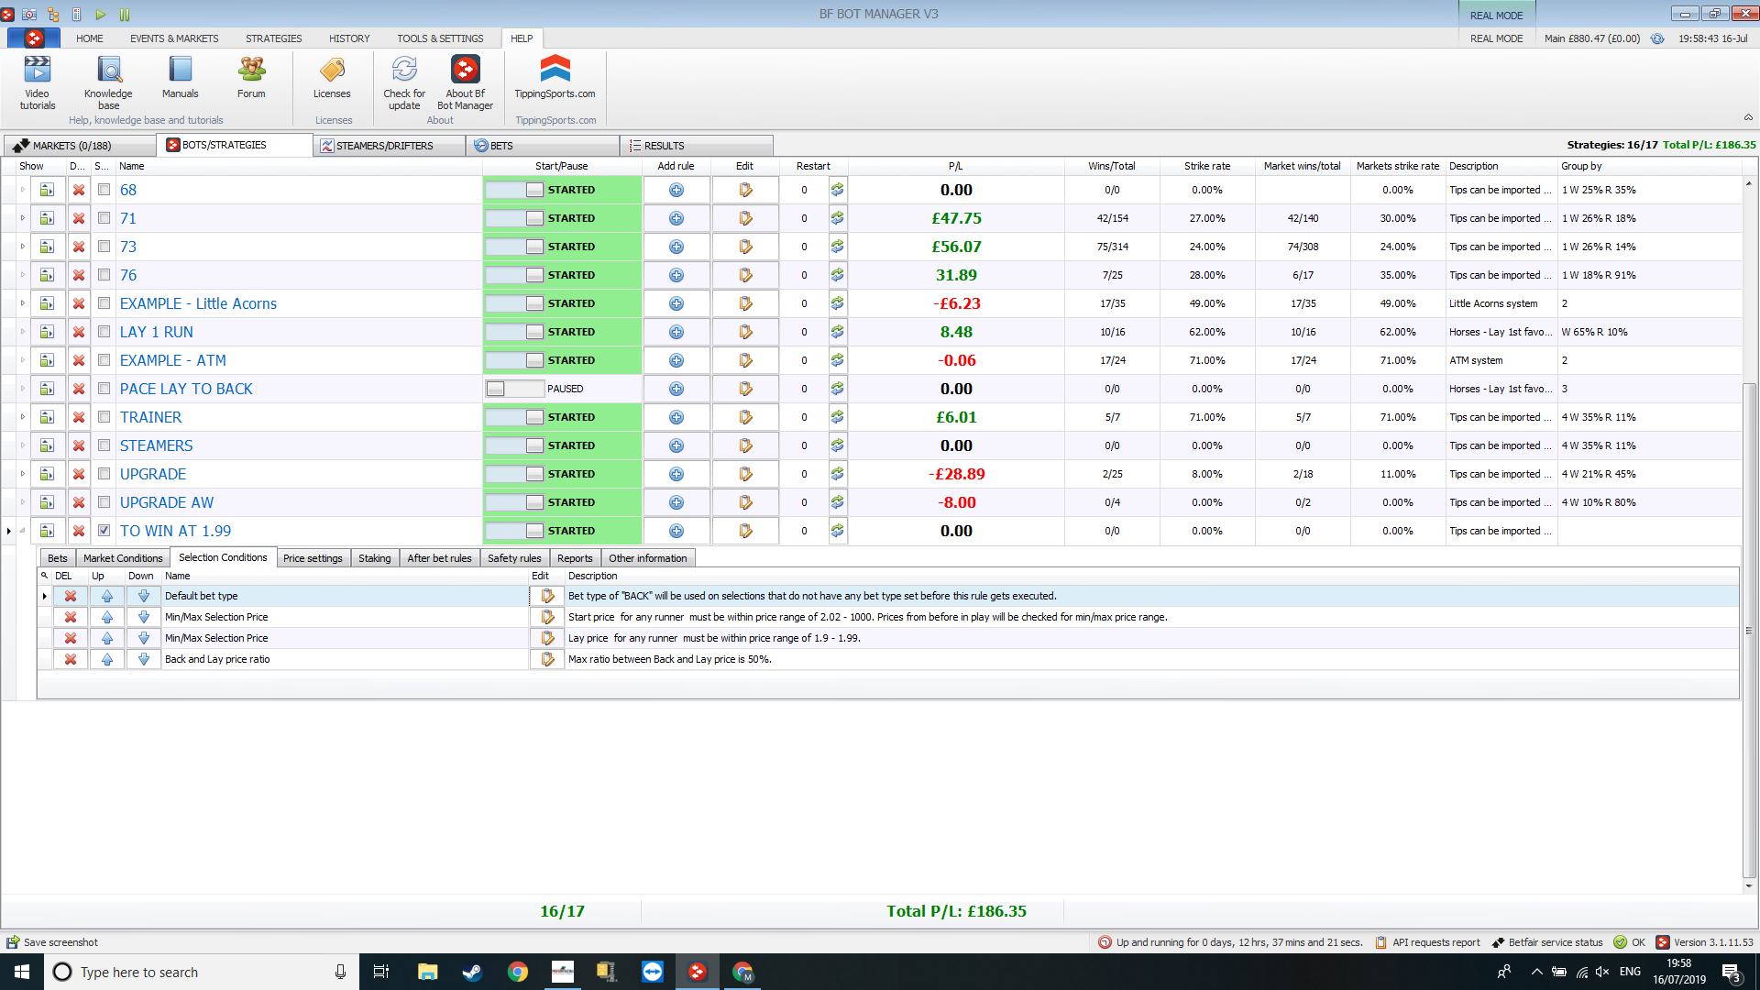Expand PACE LAY TO BACK row
1760x990 pixels.
[23, 389]
